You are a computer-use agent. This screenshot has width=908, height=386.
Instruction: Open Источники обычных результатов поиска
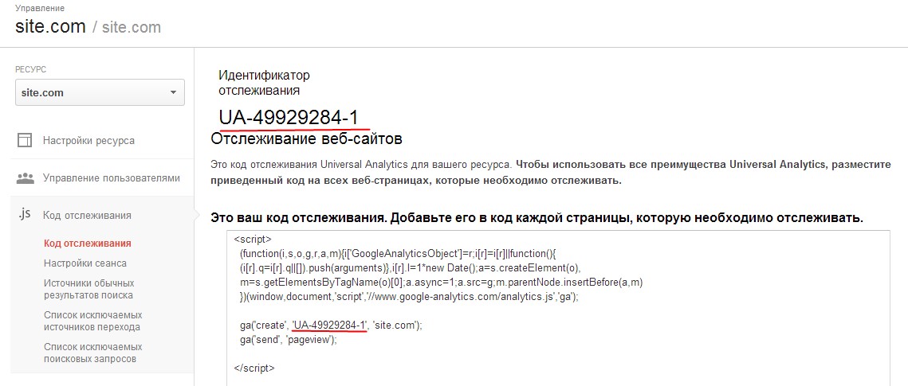(x=88, y=289)
